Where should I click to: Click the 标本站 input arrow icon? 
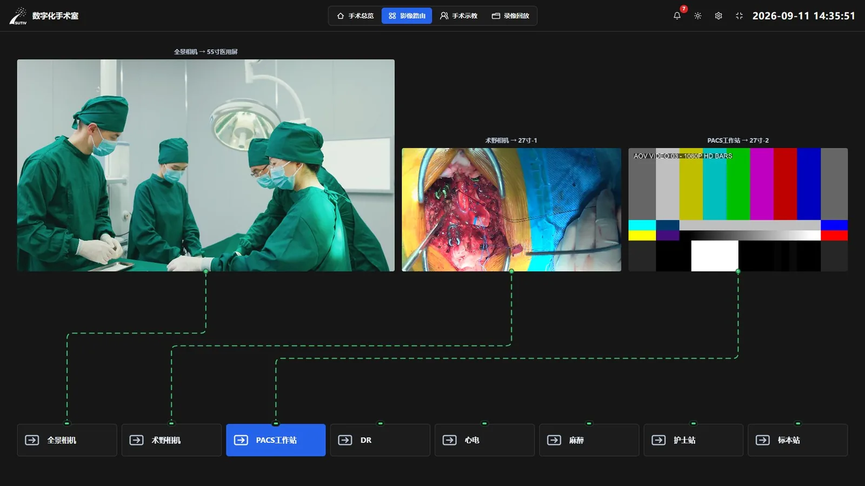click(x=763, y=440)
